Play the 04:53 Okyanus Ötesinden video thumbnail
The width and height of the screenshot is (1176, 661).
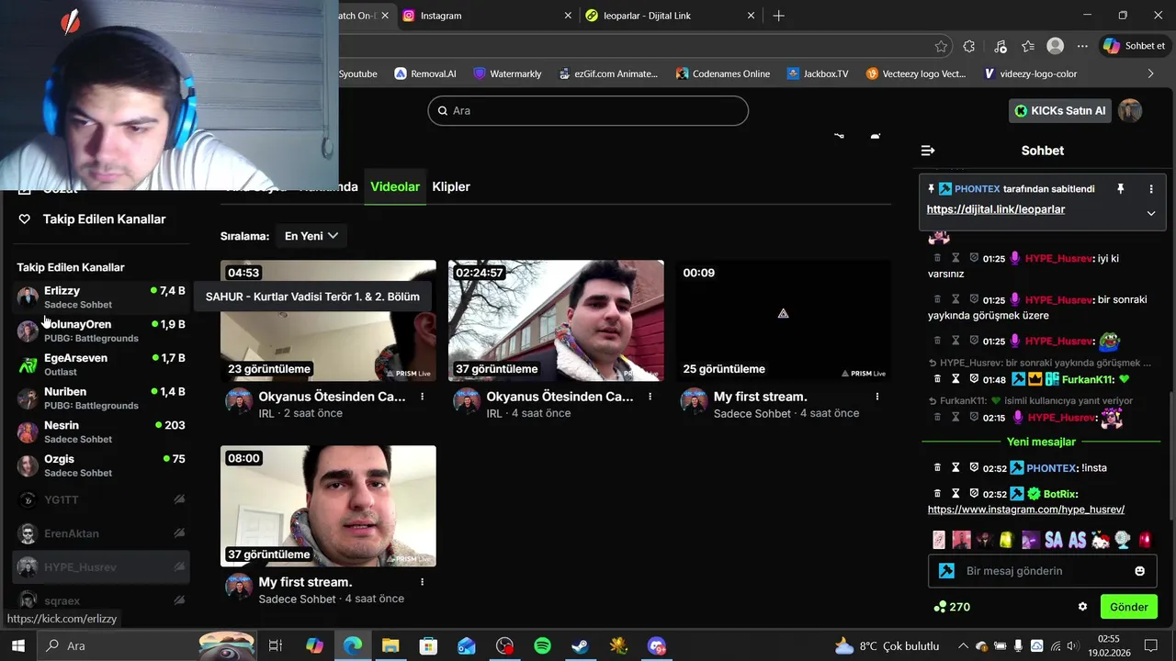pyautogui.click(x=328, y=320)
